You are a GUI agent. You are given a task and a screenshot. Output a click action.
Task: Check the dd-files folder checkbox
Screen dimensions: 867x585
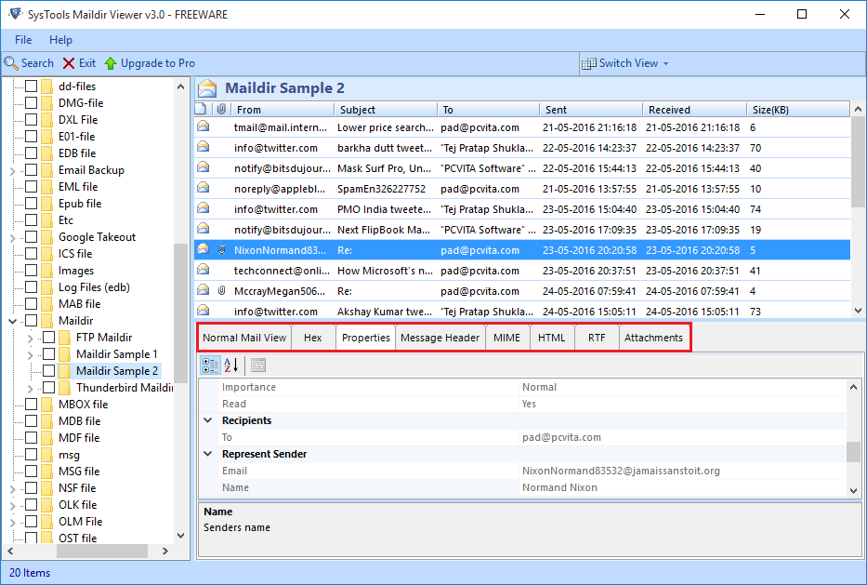point(32,86)
